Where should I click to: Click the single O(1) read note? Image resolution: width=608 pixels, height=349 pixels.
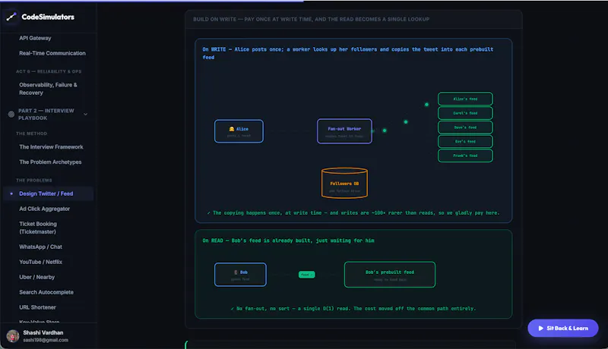pos(353,308)
